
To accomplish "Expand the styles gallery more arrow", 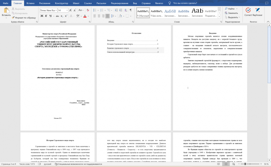I will (x=219, y=17).
